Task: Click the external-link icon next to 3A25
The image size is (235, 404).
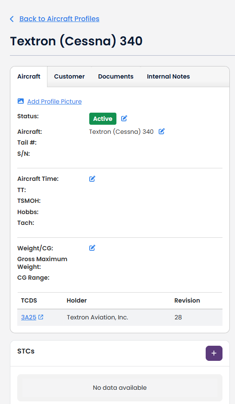Action: click(x=41, y=317)
